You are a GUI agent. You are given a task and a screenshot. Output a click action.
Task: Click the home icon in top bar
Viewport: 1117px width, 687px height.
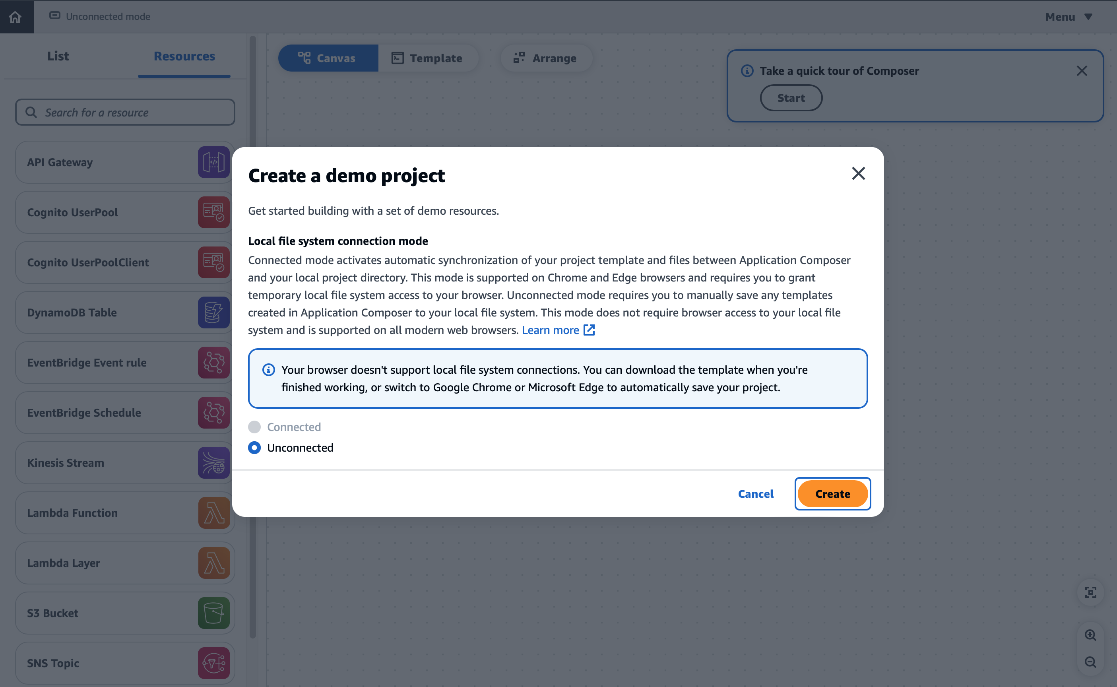(x=16, y=17)
